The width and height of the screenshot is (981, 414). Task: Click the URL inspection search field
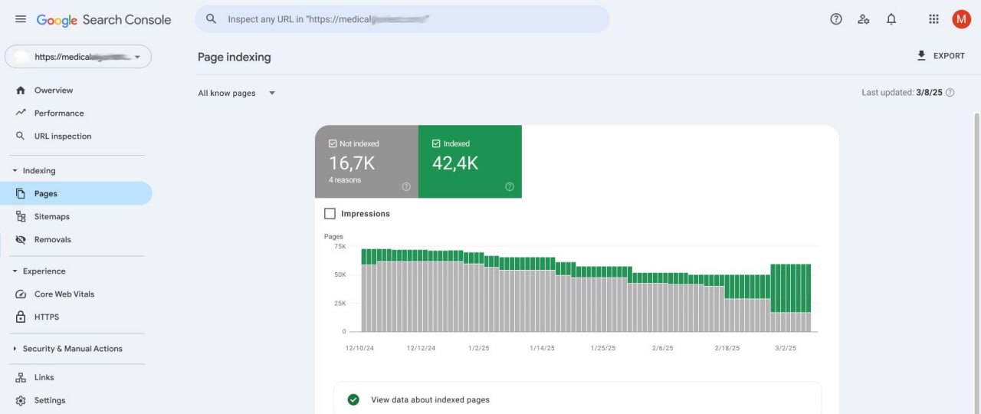coord(402,19)
